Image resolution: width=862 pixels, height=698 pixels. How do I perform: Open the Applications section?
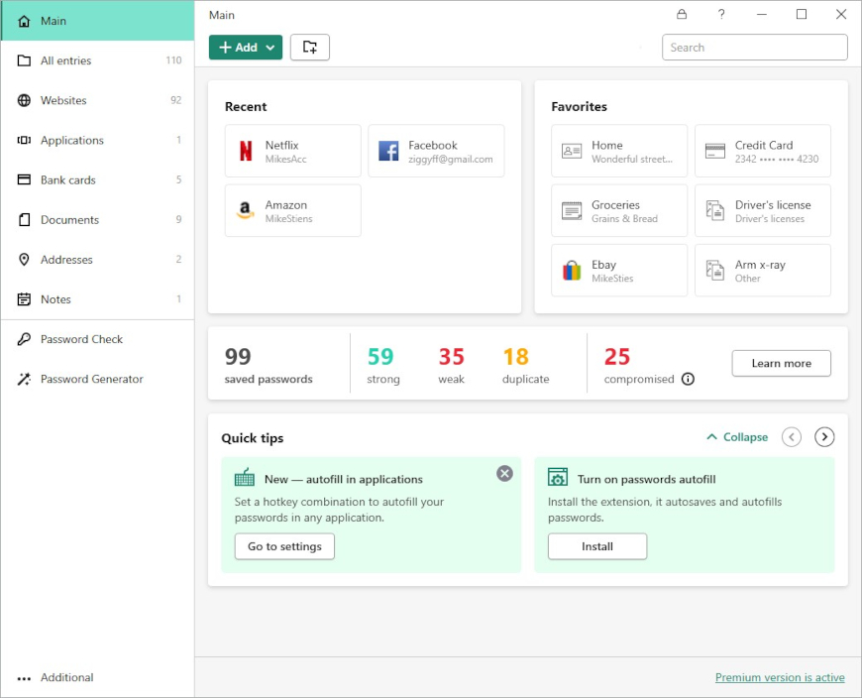[73, 140]
